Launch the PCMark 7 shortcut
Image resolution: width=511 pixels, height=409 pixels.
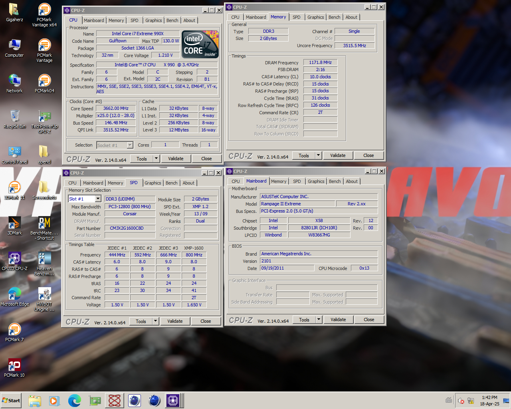coord(14,332)
